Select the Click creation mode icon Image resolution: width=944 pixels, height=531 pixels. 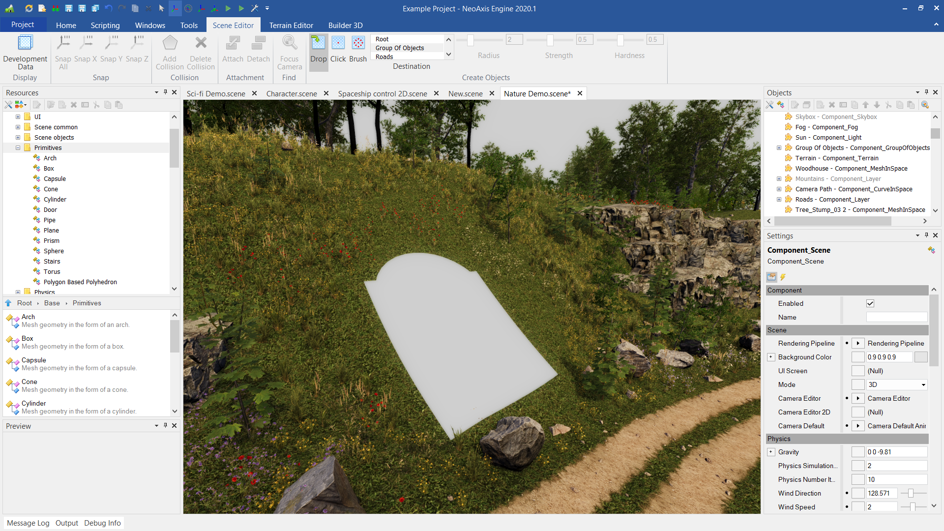(x=338, y=43)
